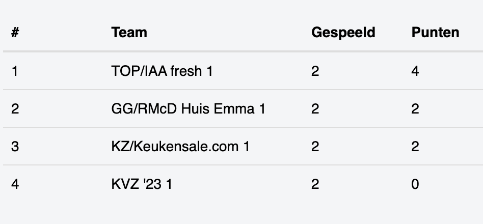Open team TOP/IAA fresh 1

click(162, 71)
